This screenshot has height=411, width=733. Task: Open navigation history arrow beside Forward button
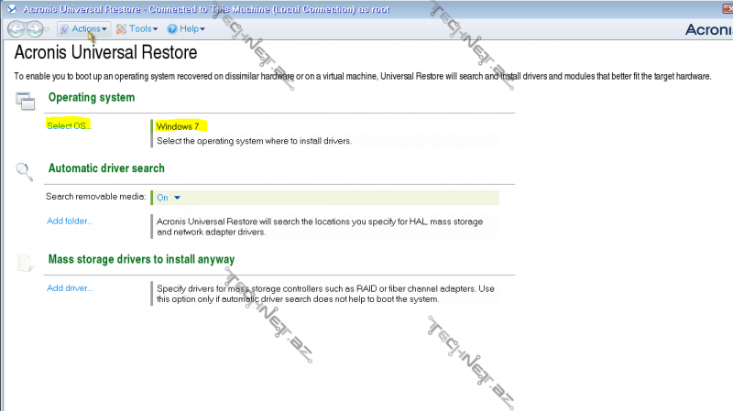pos(49,29)
